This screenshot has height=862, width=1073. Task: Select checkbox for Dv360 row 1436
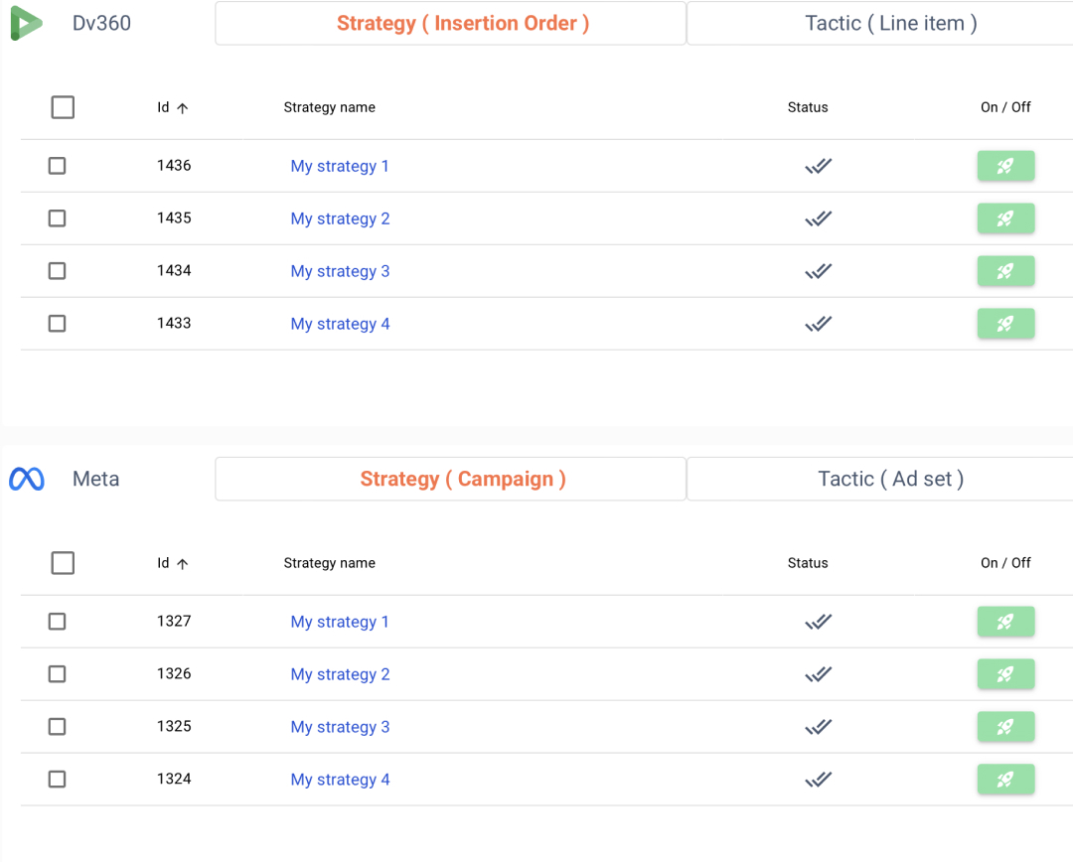pyautogui.click(x=58, y=166)
